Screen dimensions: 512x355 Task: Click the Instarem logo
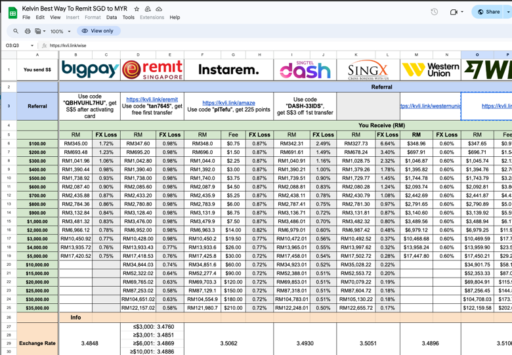(228, 70)
